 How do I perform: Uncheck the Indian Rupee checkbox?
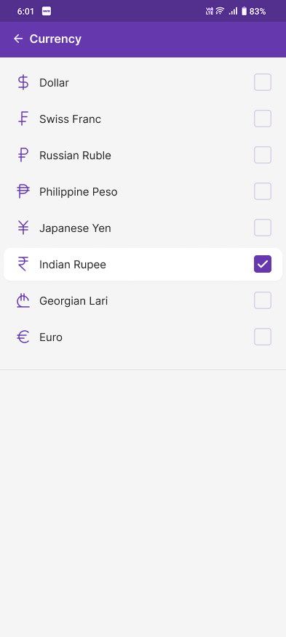(x=263, y=264)
